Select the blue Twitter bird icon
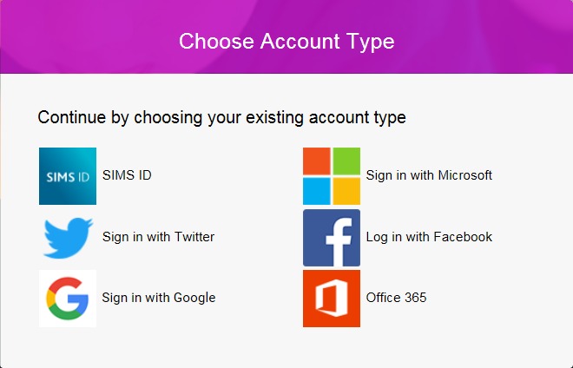Viewport: 573px width, 368px height. pyautogui.click(x=68, y=238)
